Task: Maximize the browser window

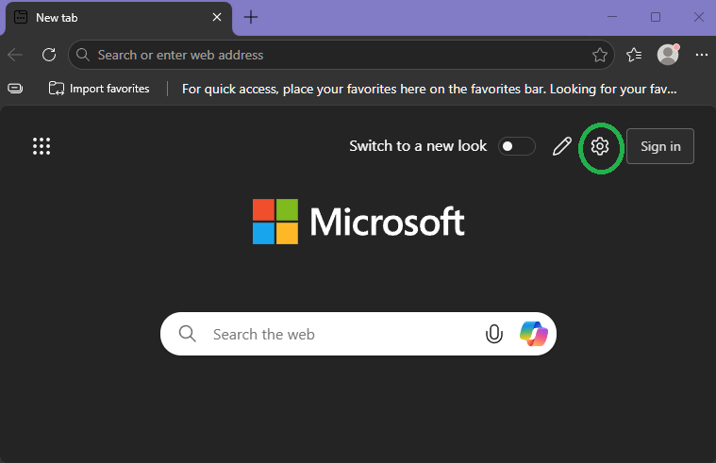Action: tap(656, 17)
